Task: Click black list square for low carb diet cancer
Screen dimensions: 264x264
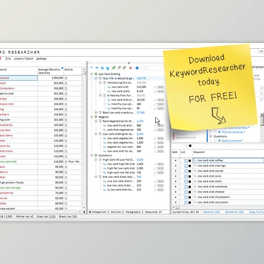Action: click(x=190, y=171)
